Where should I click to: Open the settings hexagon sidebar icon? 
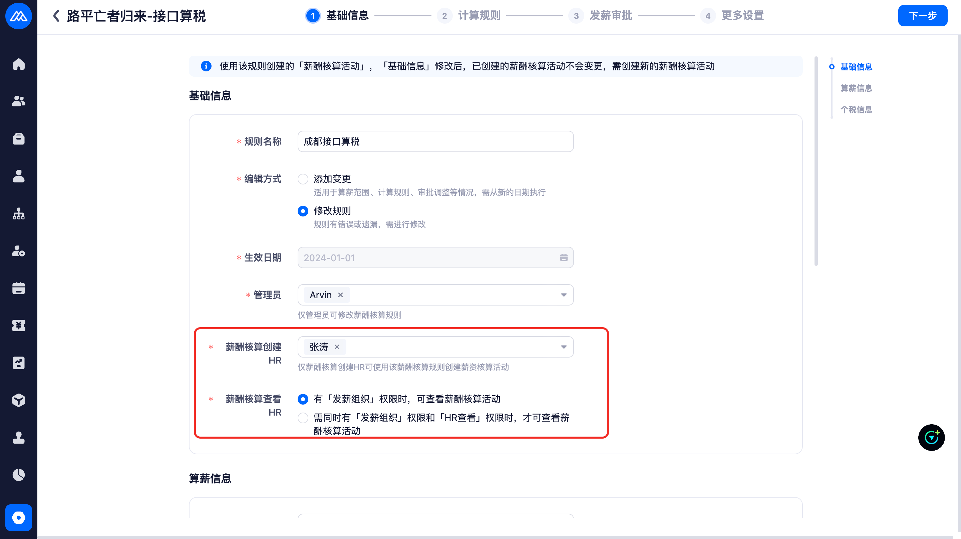(x=19, y=518)
